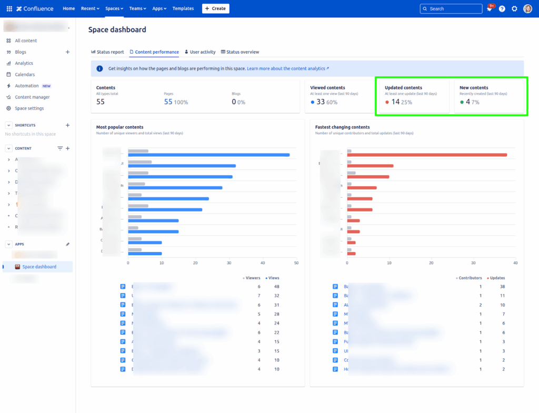This screenshot has width=539, height=413.
Task: Open the content analytics learn more link
Action: [287, 68]
